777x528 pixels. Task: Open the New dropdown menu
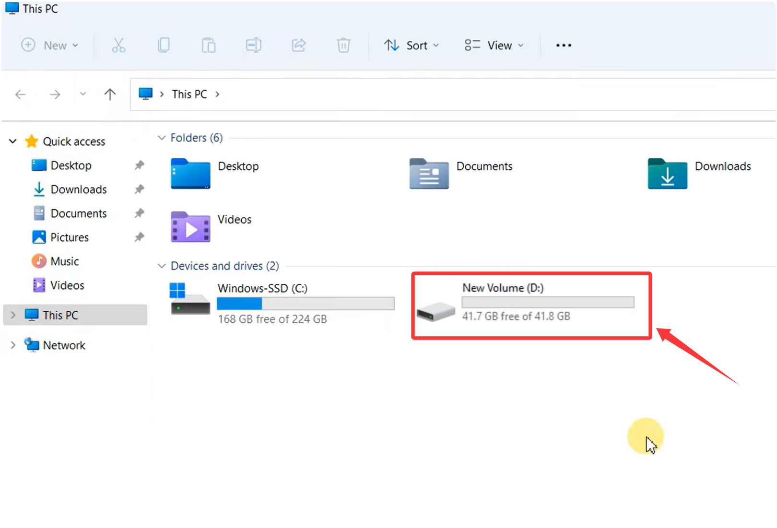(x=50, y=45)
